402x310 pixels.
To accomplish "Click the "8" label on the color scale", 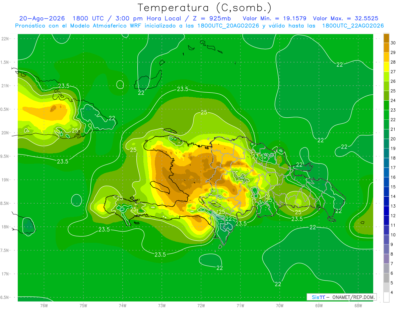I will click(x=392, y=254).
